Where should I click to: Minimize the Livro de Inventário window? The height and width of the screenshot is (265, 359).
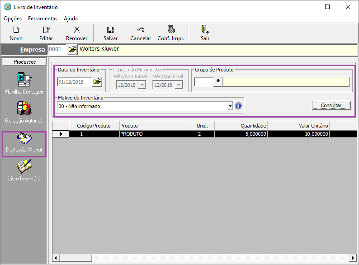[x=307, y=7]
